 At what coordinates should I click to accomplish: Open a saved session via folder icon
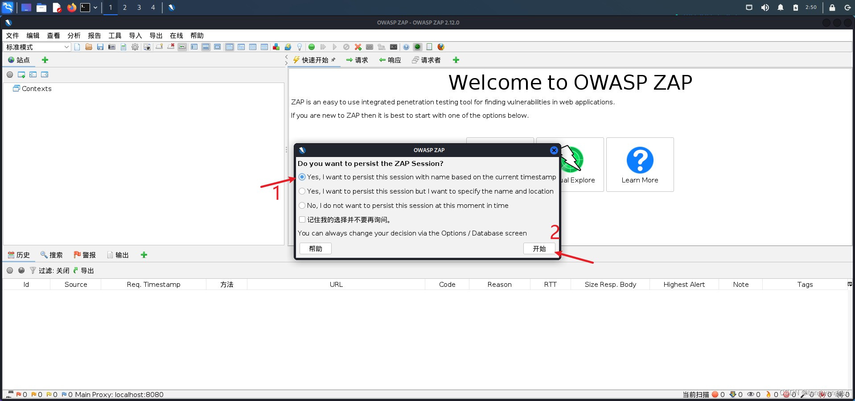[89, 47]
